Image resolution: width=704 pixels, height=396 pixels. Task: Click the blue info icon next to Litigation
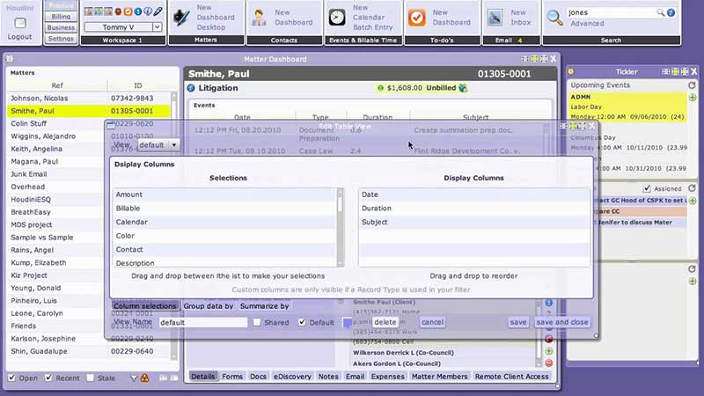(191, 88)
